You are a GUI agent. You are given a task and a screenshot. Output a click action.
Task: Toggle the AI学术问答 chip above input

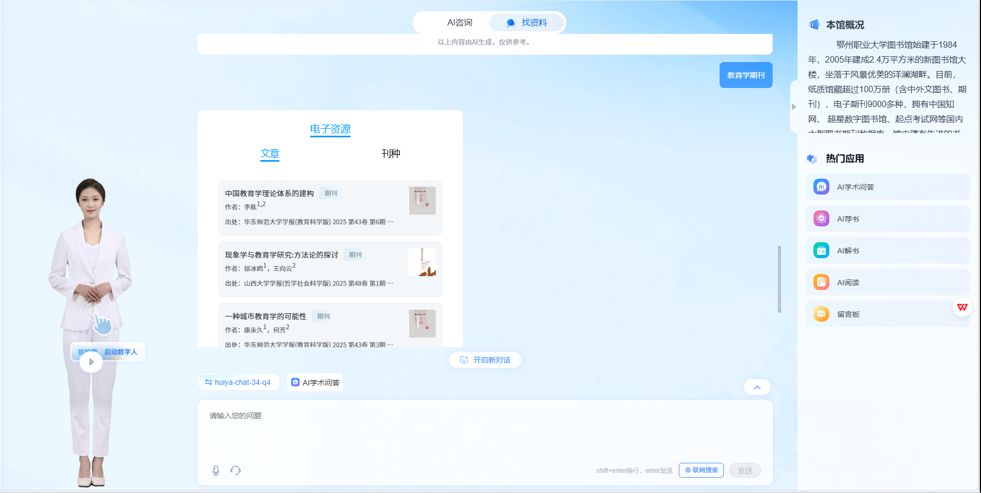316,382
